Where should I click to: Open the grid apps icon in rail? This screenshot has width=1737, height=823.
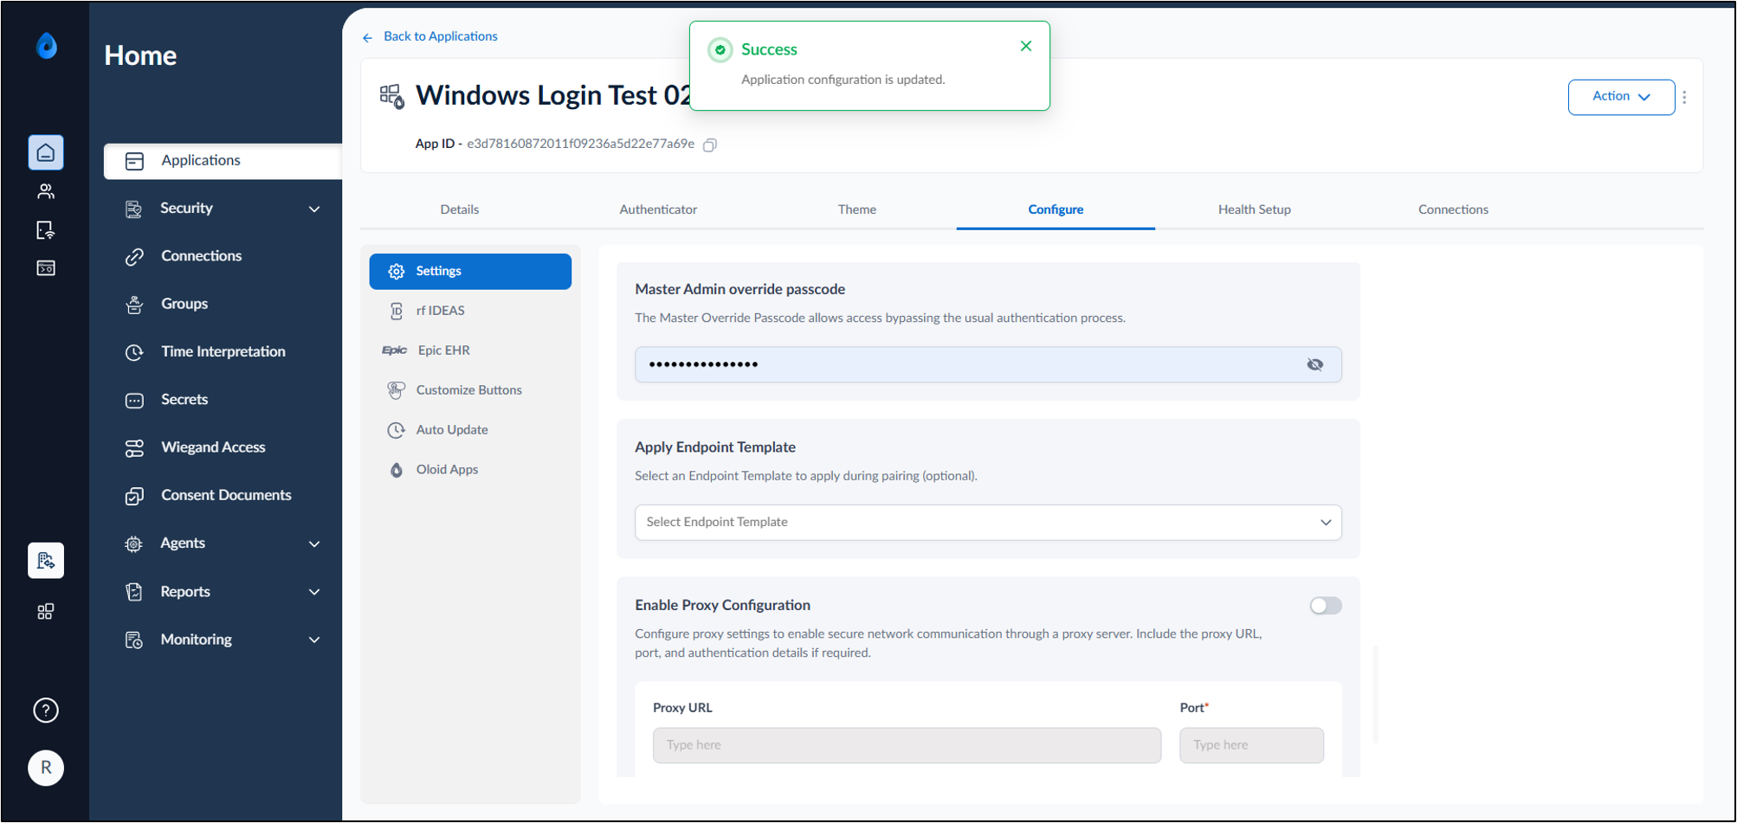(46, 612)
